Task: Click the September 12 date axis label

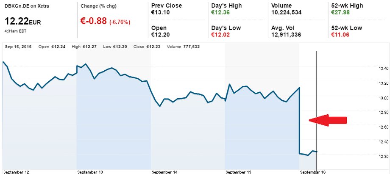Action: [16, 172]
